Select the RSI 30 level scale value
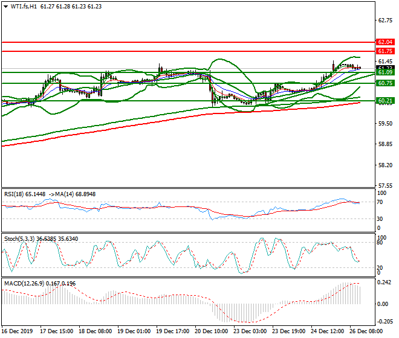The image size is (399, 338). click(380, 219)
